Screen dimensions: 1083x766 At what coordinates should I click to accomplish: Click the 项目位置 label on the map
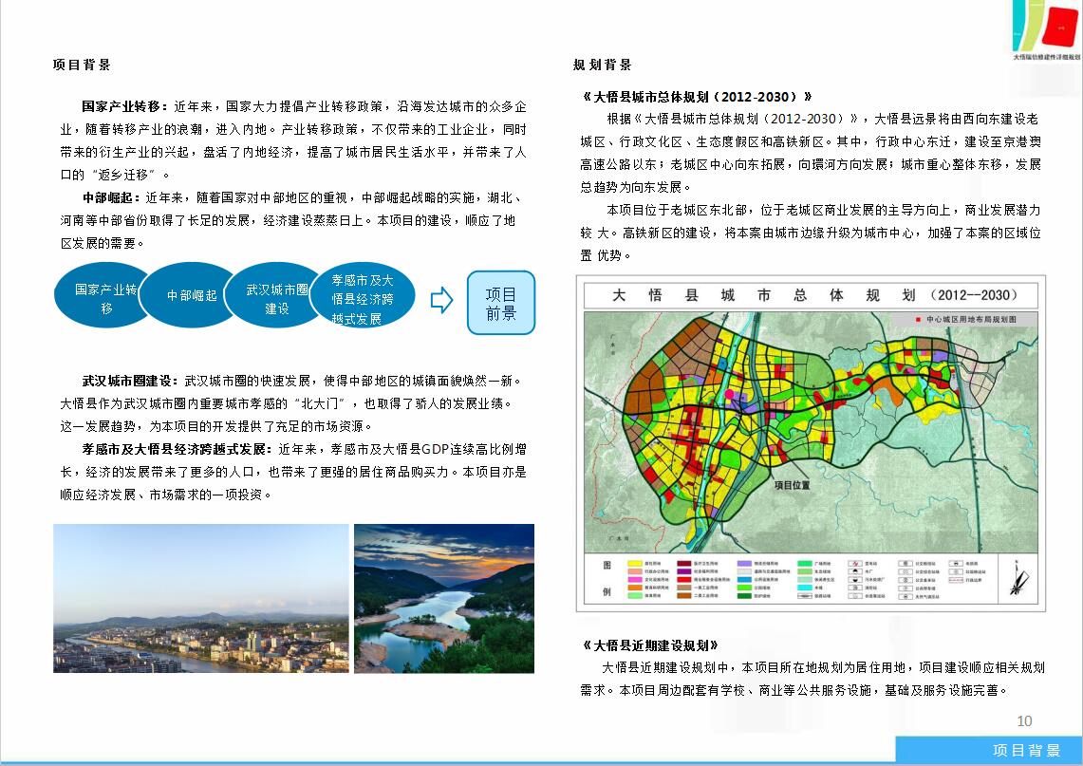click(792, 485)
